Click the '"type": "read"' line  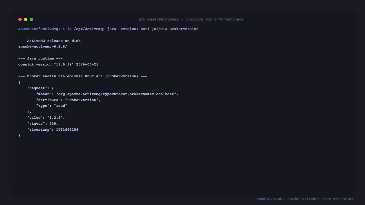click(x=52, y=106)
